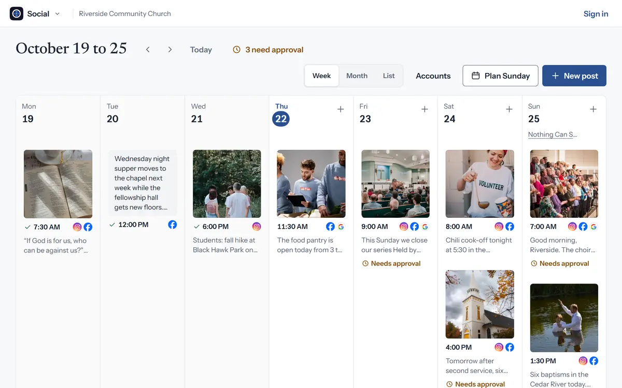Click the "Good morning, Riverside" caption

(x=563, y=245)
